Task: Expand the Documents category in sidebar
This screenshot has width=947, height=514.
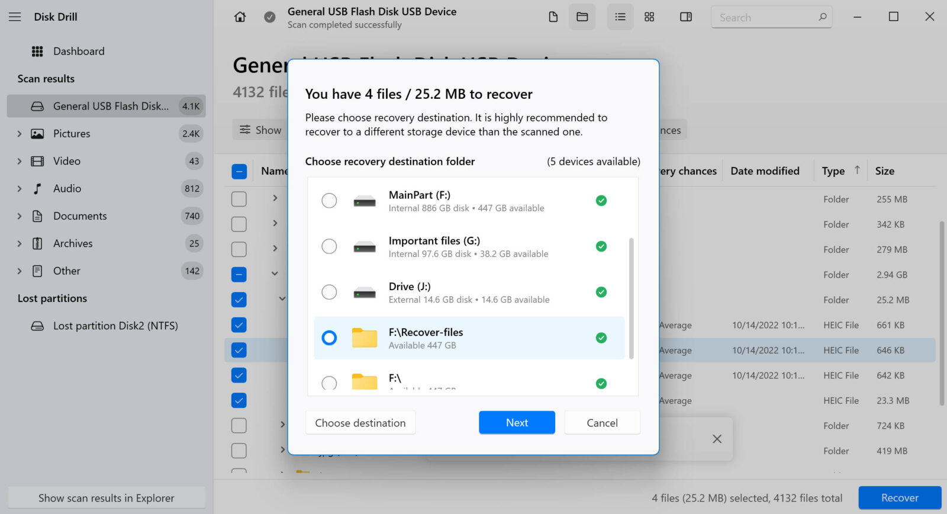Action: tap(20, 216)
